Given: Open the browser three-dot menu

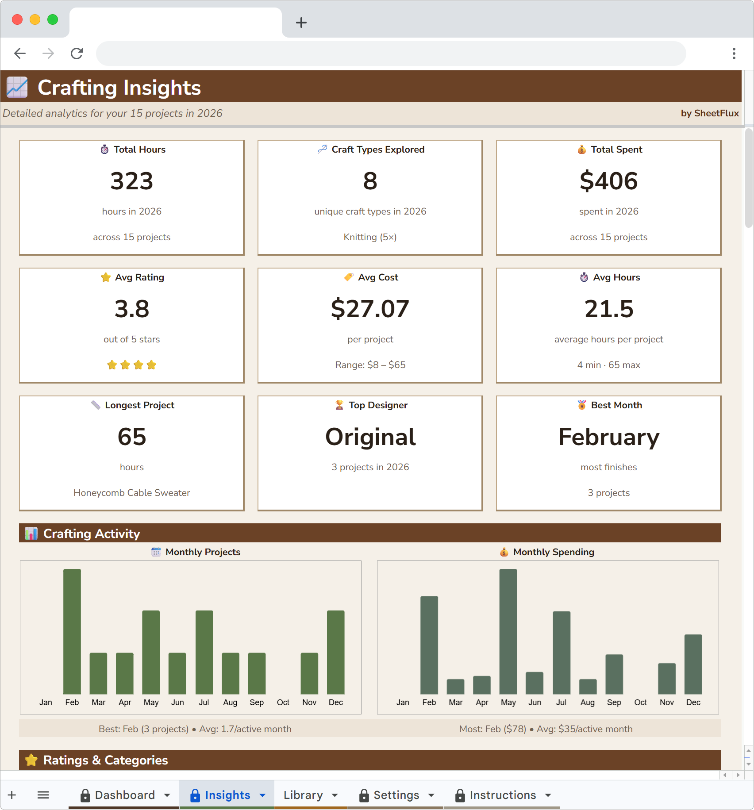Looking at the screenshot, I should click(733, 53).
